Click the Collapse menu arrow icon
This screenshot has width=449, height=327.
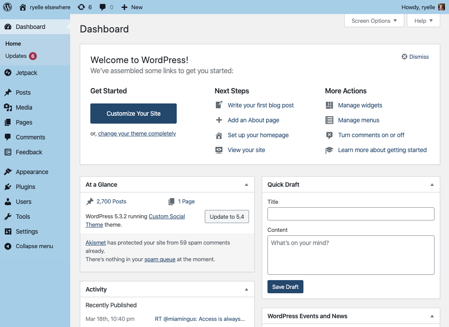tap(8, 246)
